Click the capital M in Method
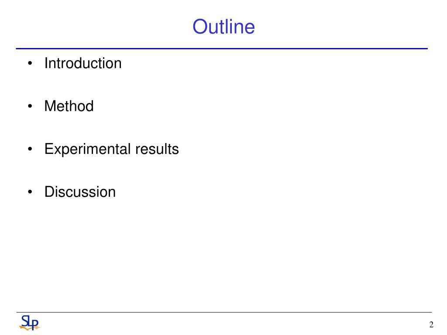The height and width of the screenshot is (335, 447). pyautogui.click(x=51, y=106)
